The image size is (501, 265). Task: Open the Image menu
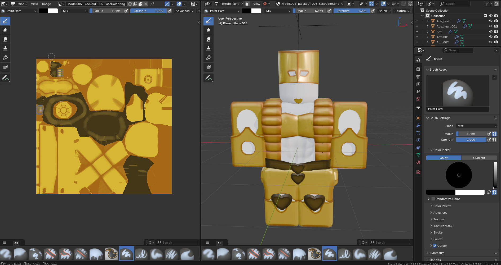[x=46, y=4]
